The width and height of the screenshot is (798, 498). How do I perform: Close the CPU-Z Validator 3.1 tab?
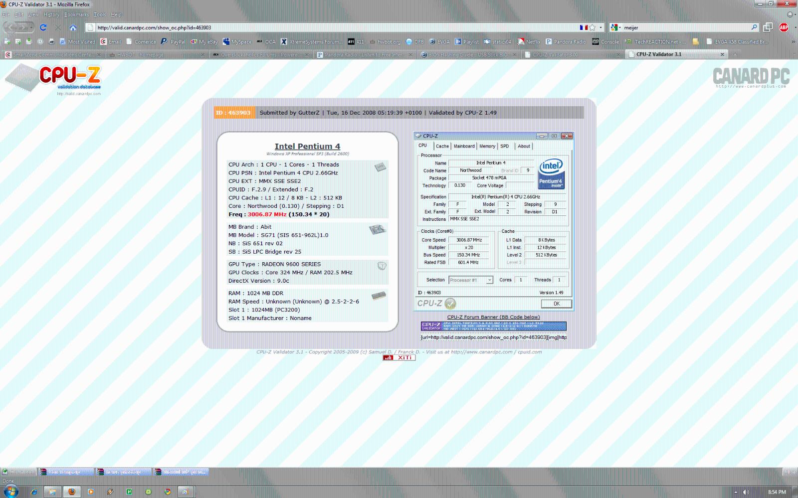[722, 54]
